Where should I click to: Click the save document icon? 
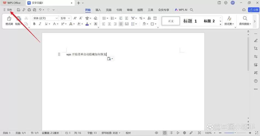tap(19, 10)
